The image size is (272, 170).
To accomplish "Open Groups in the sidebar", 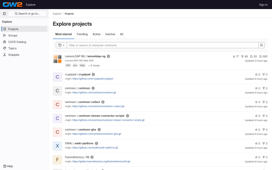I will pyautogui.click(x=24, y=35).
